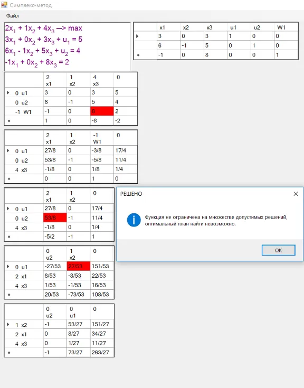Click the cell -8 in first tableau's bottom row
The image size is (304, 388).
pos(102,120)
